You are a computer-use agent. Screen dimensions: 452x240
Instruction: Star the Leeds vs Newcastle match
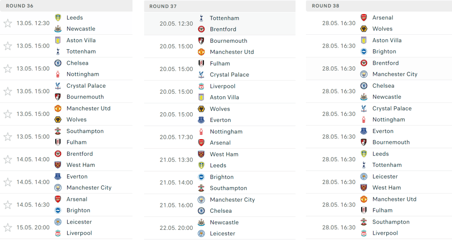click(8, 23)
